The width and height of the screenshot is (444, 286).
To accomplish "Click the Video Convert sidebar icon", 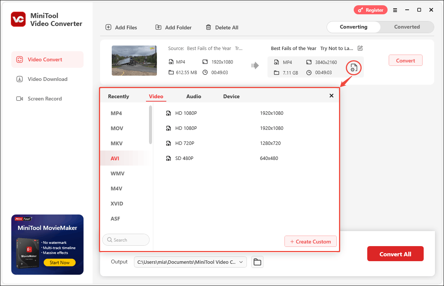I will 20,59.
